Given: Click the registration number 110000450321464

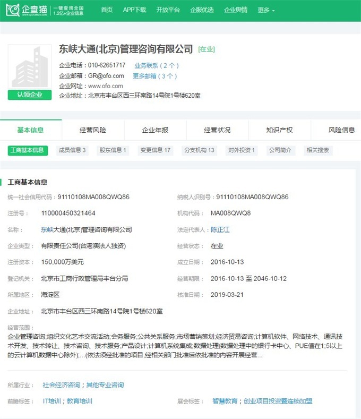Looking at the screenshot, I should coord(68,213).
